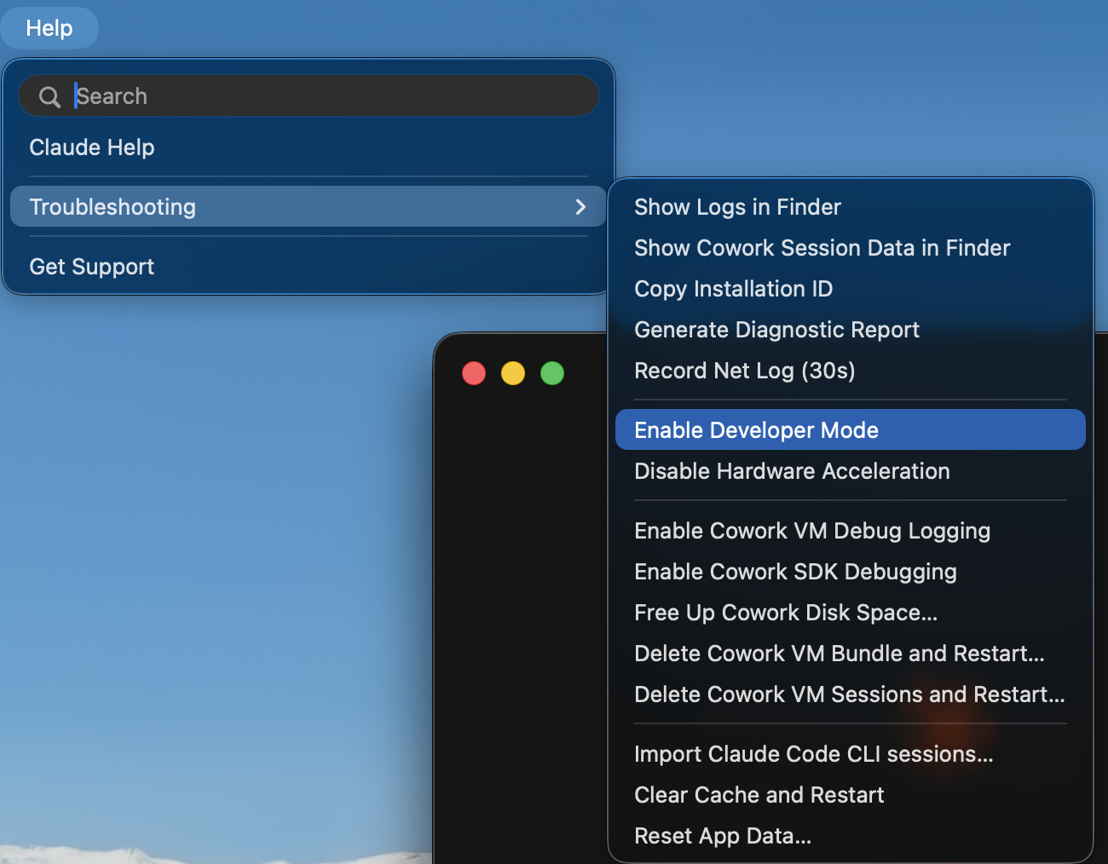Choose Delete Cowork VM Sessions and Restart…
1108x864 pixels.
851,694
